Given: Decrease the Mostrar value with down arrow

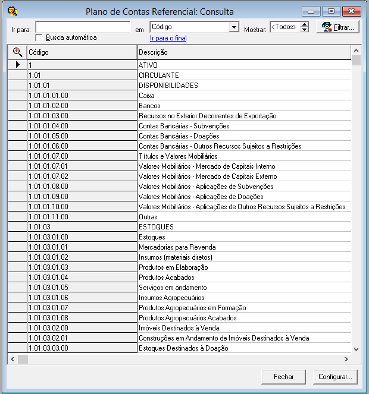Looking at the screenshot, I should pyautogui.click(x=304, y=29).
